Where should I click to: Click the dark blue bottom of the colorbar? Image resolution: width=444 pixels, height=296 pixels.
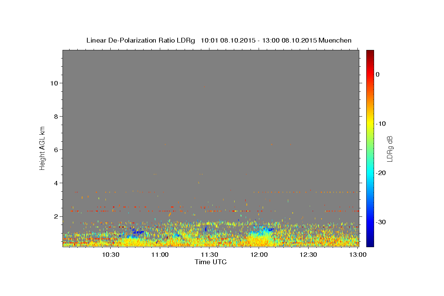[x=370, y=243]
